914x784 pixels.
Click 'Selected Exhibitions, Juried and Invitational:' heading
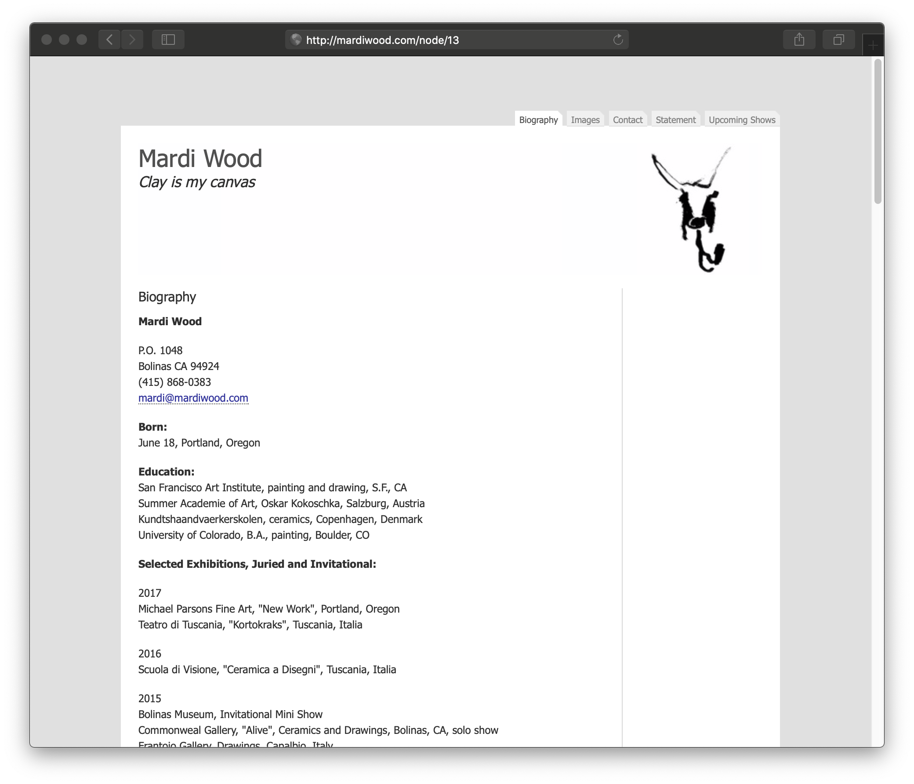coord(257,564)
